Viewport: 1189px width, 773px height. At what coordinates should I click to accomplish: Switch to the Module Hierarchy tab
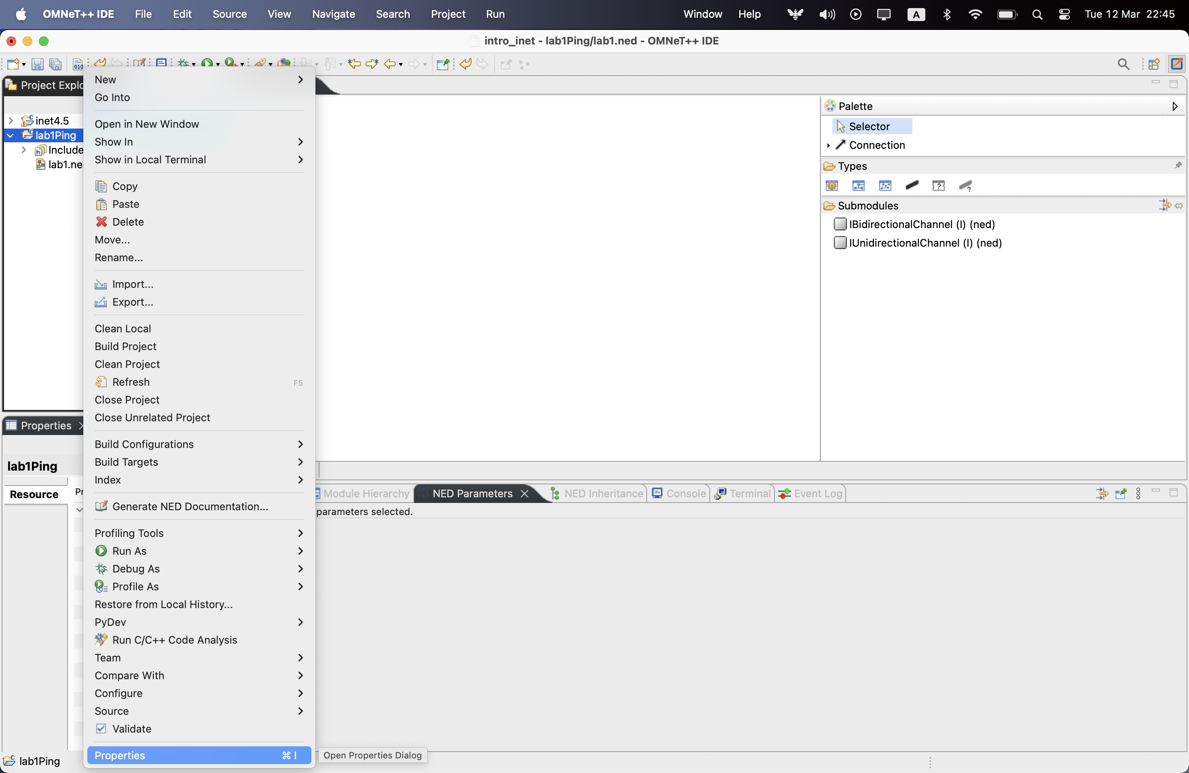[x=363, y=493]
